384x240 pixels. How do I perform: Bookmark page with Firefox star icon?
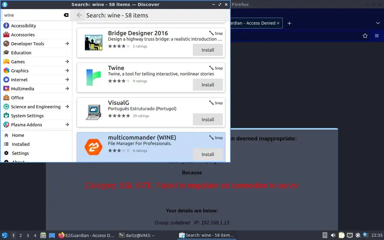pos(365,36)
